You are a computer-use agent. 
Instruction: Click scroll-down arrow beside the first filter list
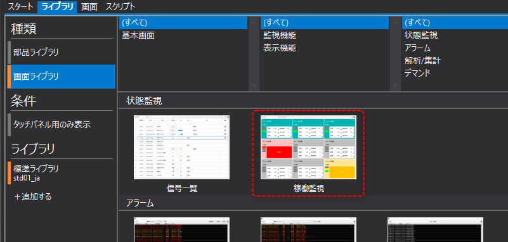[254, 86]
